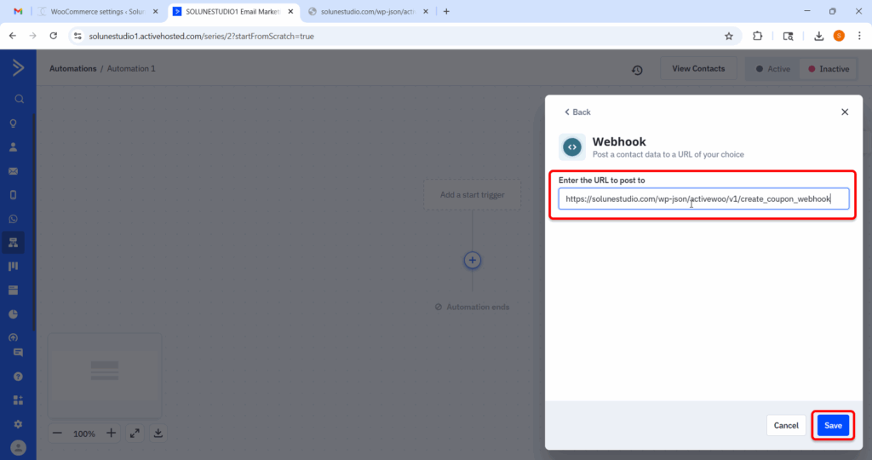Open Campaigns envelope icon in sidebar

tap(14, 171)
